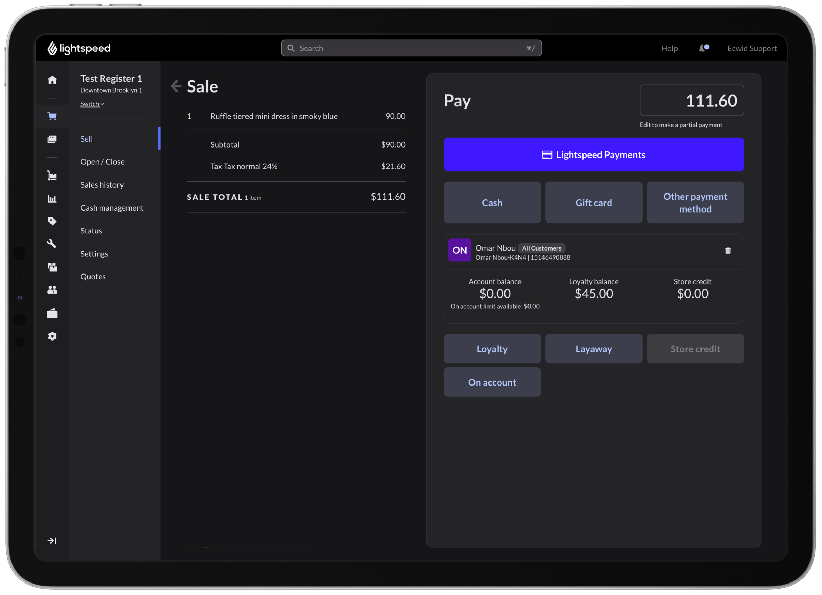Image resolution: width=822 pixels, height=595 pixels.
Task: Open the Open / Close menu item
Action: (x=103, y=162)
